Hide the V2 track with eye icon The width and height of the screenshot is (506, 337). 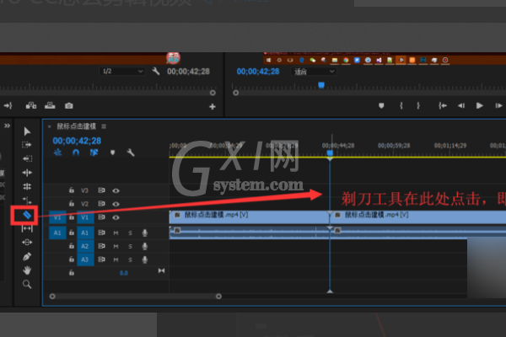[116, 204]
